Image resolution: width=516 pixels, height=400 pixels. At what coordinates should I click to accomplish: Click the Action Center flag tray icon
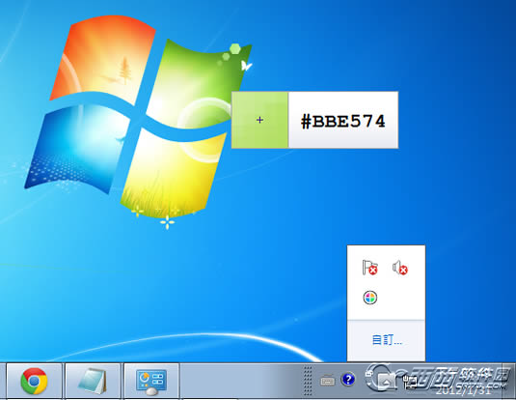click(370, 268)
